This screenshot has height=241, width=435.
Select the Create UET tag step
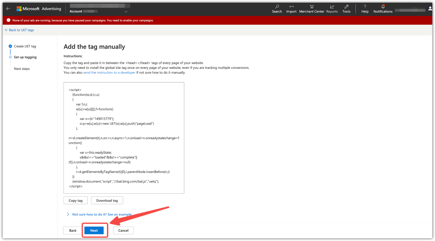coord(22,46)
